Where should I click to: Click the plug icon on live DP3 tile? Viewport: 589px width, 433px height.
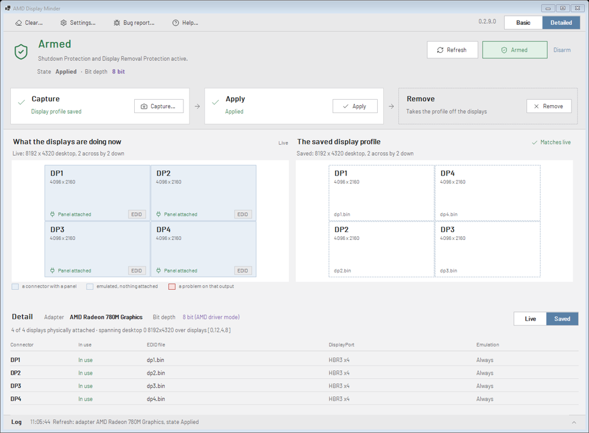tap(52, 271)
